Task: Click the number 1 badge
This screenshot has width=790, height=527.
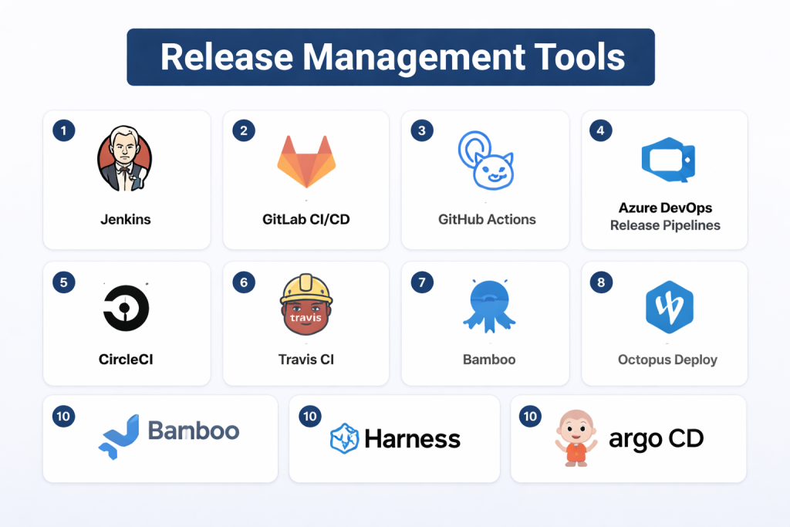Action: click(63, 130)
